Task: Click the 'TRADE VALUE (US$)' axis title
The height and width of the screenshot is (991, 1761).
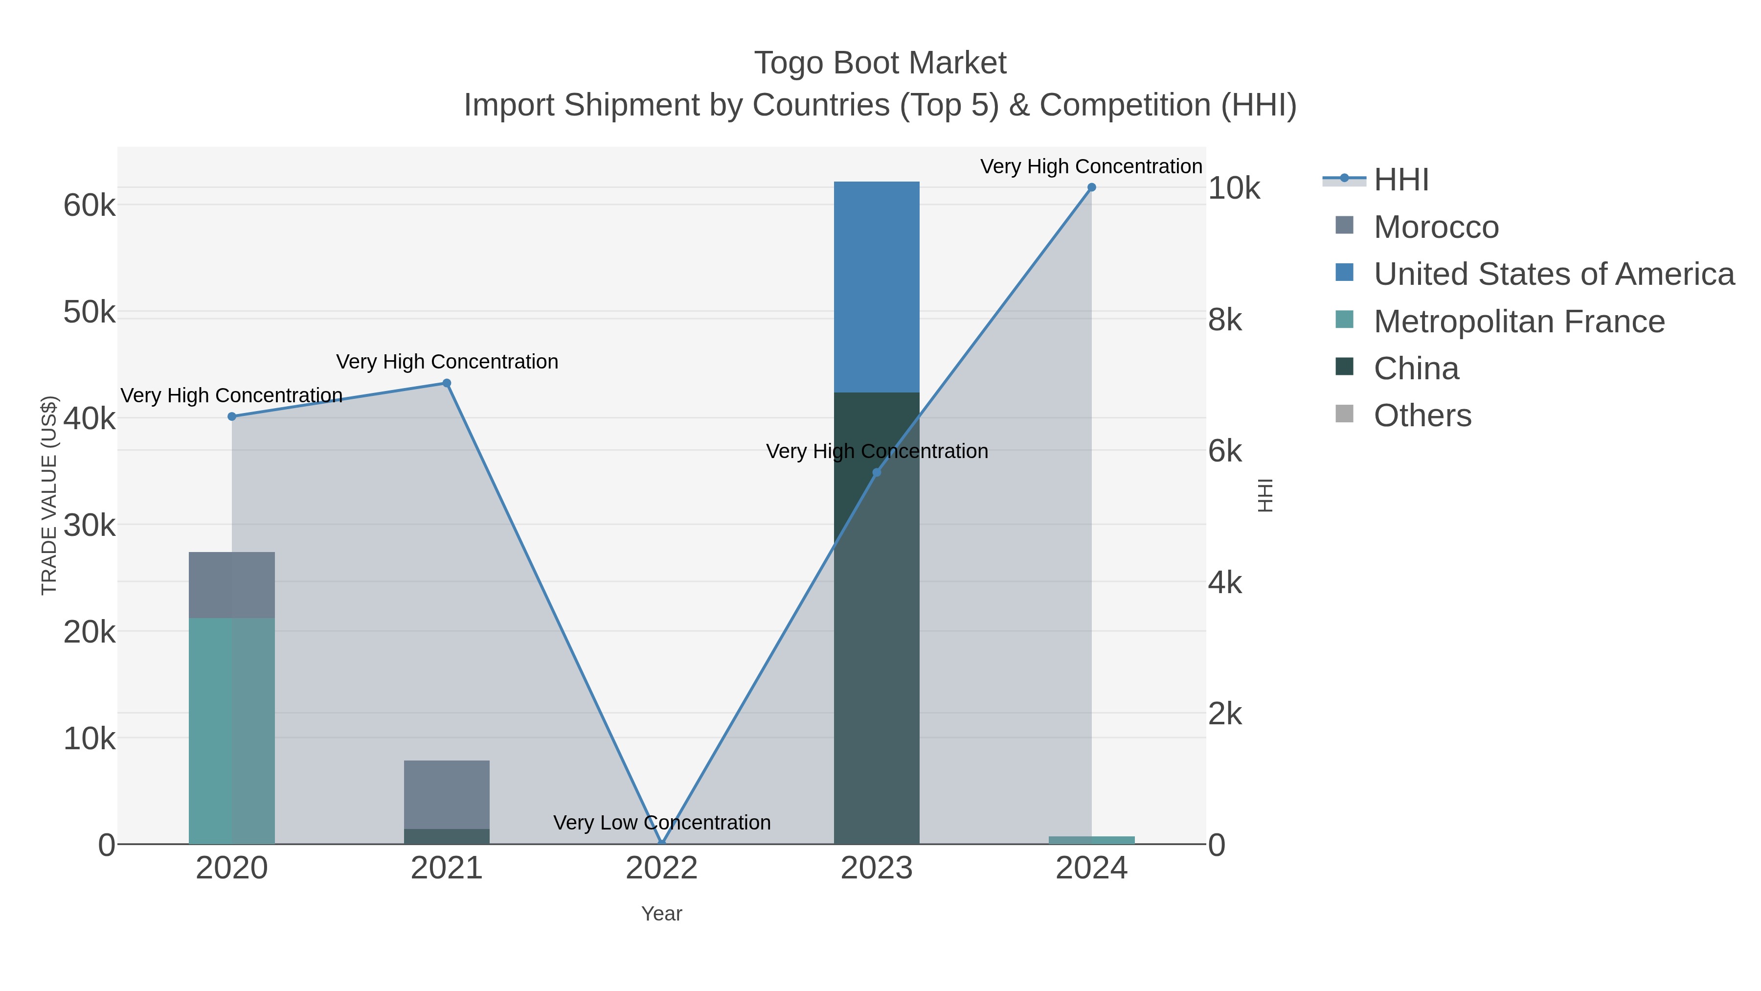Action: [x=49, y=495]
